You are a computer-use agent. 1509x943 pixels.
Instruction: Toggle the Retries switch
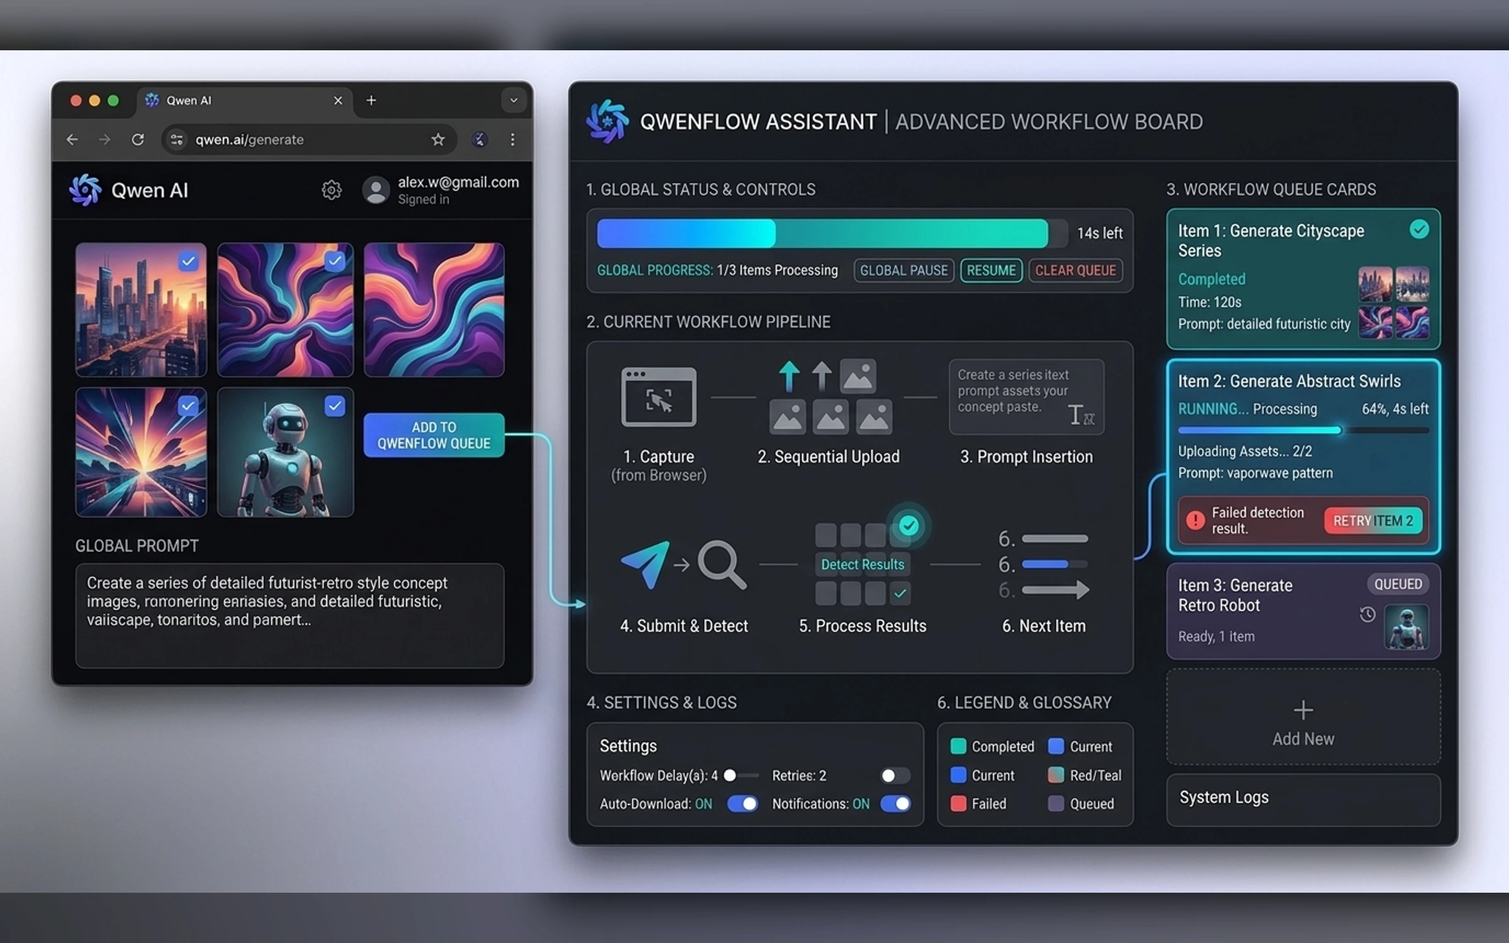[x=895, y=776]
